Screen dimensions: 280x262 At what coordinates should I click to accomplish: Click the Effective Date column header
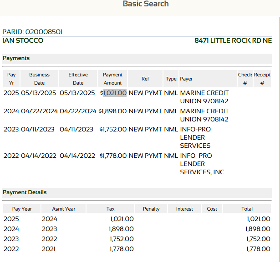78,79
